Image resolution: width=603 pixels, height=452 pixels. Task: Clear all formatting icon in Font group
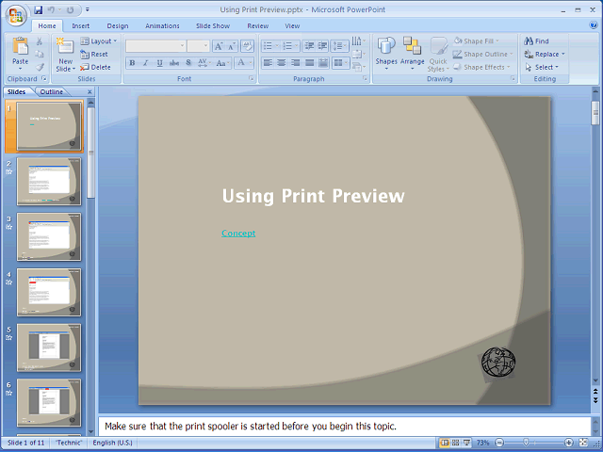point(247,46)
